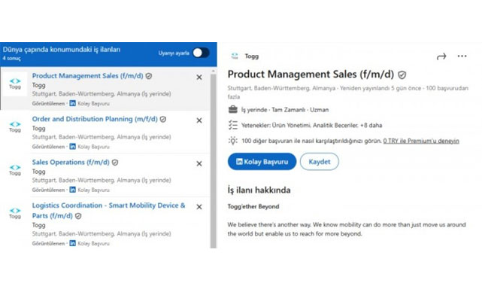Screen dimensions: 482x286
Task: Click Togg logo beside Sales Operations listing
Action: [15, 169]
